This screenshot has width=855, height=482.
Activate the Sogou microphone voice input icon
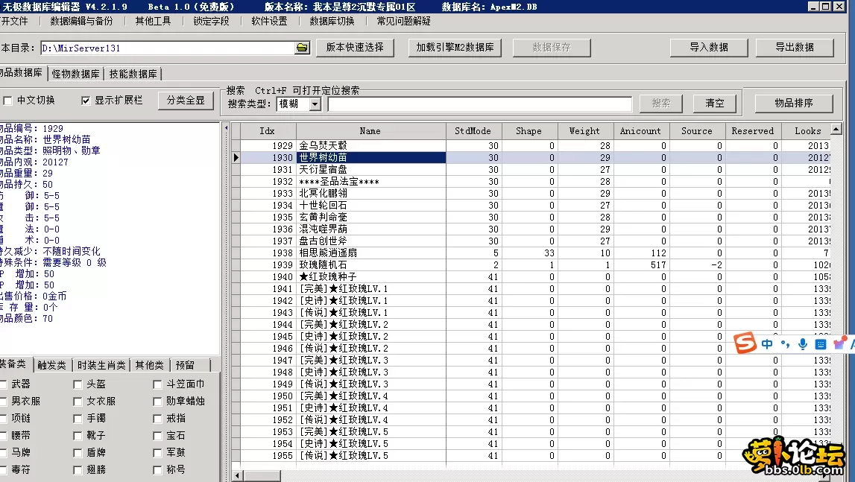pyautogui.click(x=803, y=344)
